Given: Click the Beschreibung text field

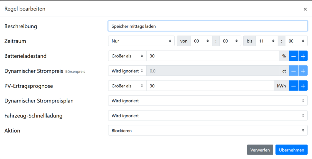Looking at the screenshot, I should pyautogui.click(x=207, y=26).
